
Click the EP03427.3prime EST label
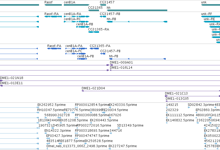(59, 136)
